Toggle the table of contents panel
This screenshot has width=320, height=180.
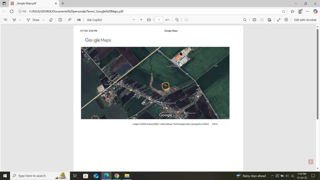point(5,20)
